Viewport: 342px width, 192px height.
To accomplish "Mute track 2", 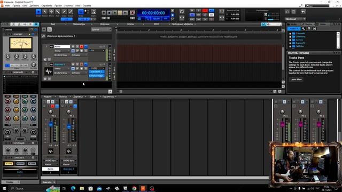I will [73, 65].
